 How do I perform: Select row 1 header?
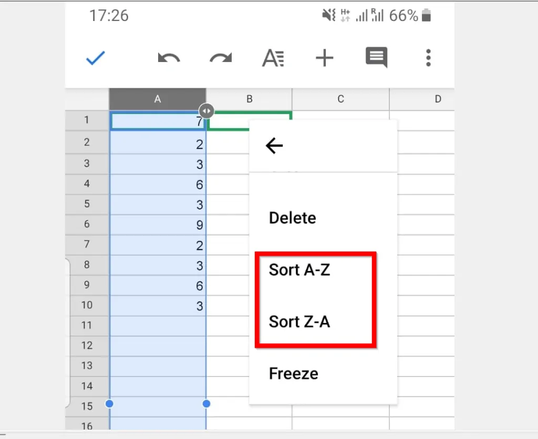(x=87, y=120)
